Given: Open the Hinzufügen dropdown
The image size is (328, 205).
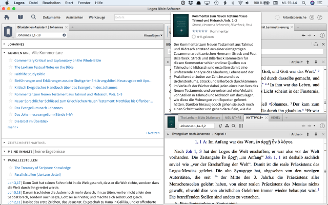Looking at the screenshot, I should (153, 36).
